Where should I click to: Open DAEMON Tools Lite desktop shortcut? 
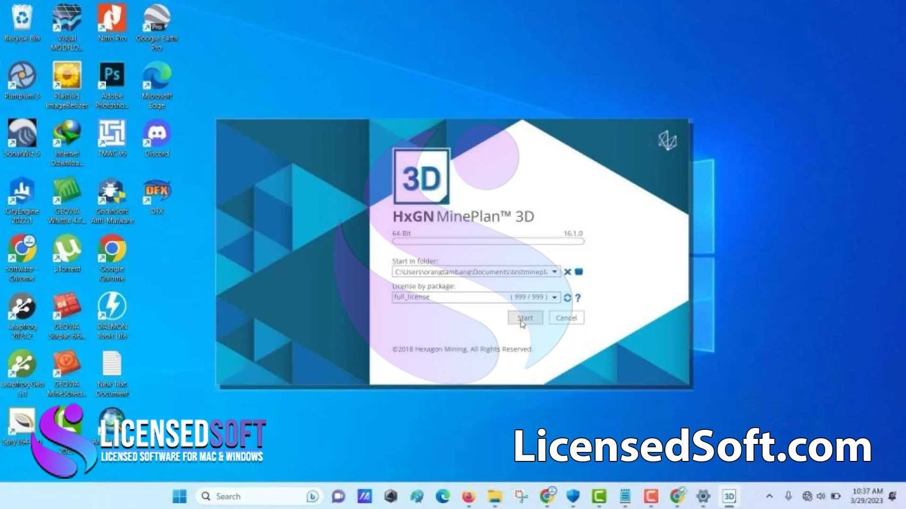coord(112,316)
